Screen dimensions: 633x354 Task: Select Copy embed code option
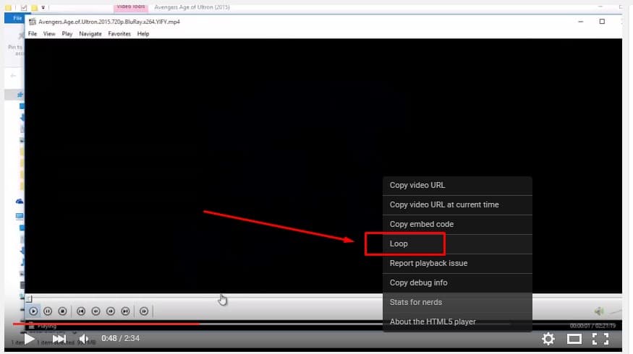[x=422, y=224]
